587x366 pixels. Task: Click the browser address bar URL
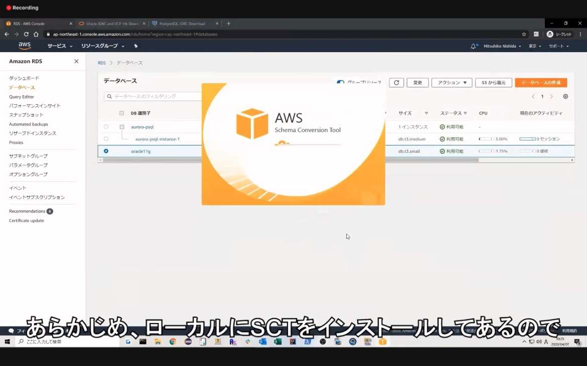tap(135, 34)
